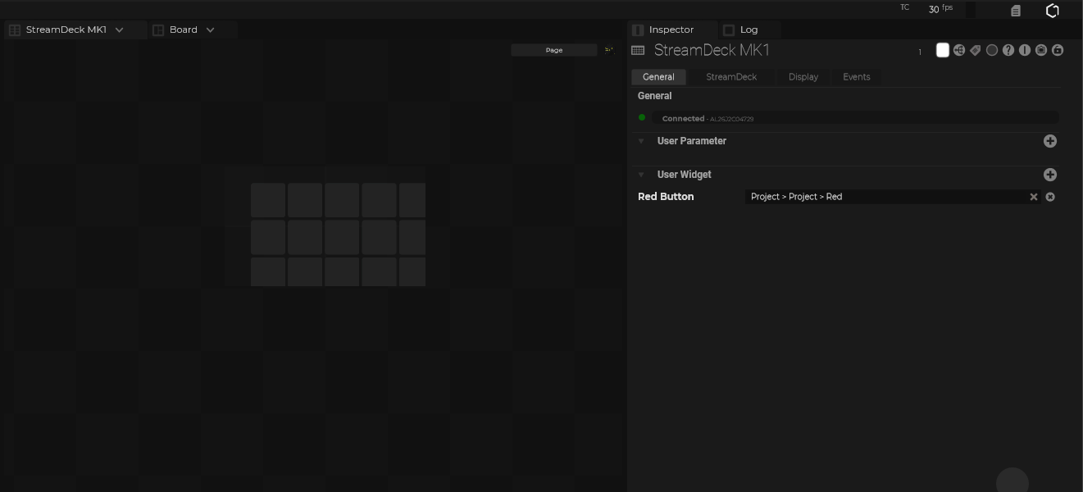This screenshot has height=492, width=1083.
Task: Toggle the dark circle status indicator
Action: click(992, 50)
